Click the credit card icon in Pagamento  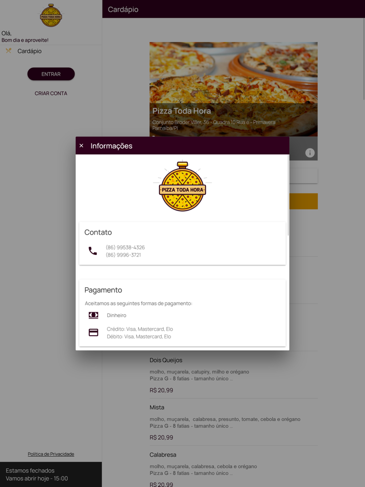pyautogui.click(x=93, y=333)
